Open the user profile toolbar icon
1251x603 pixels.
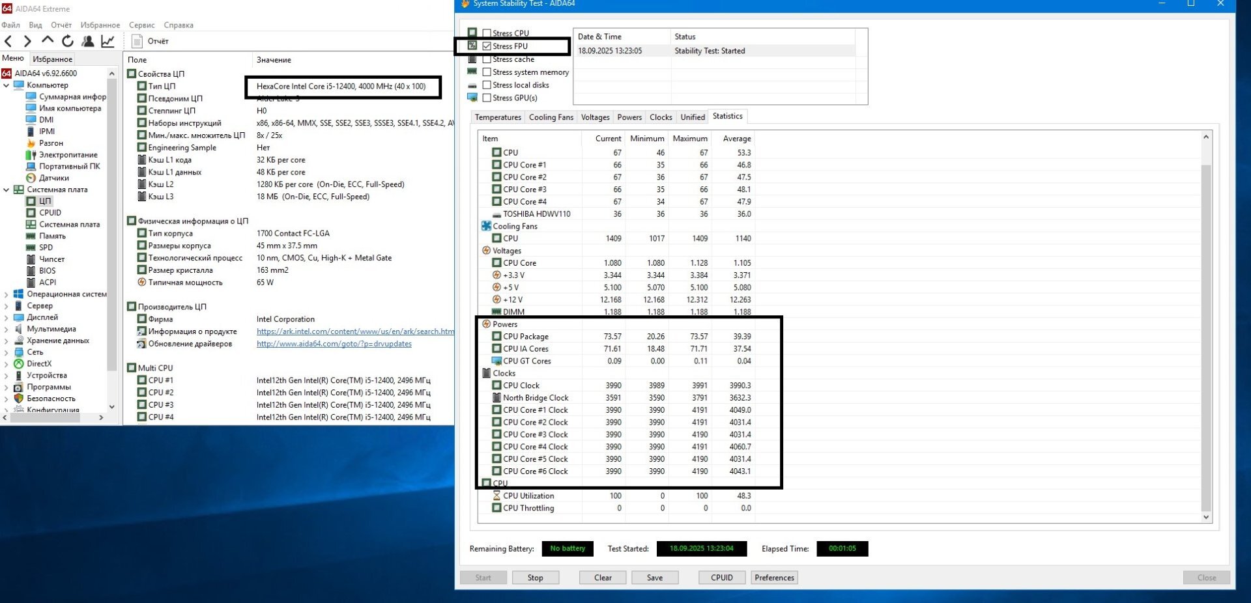point(87,41)
